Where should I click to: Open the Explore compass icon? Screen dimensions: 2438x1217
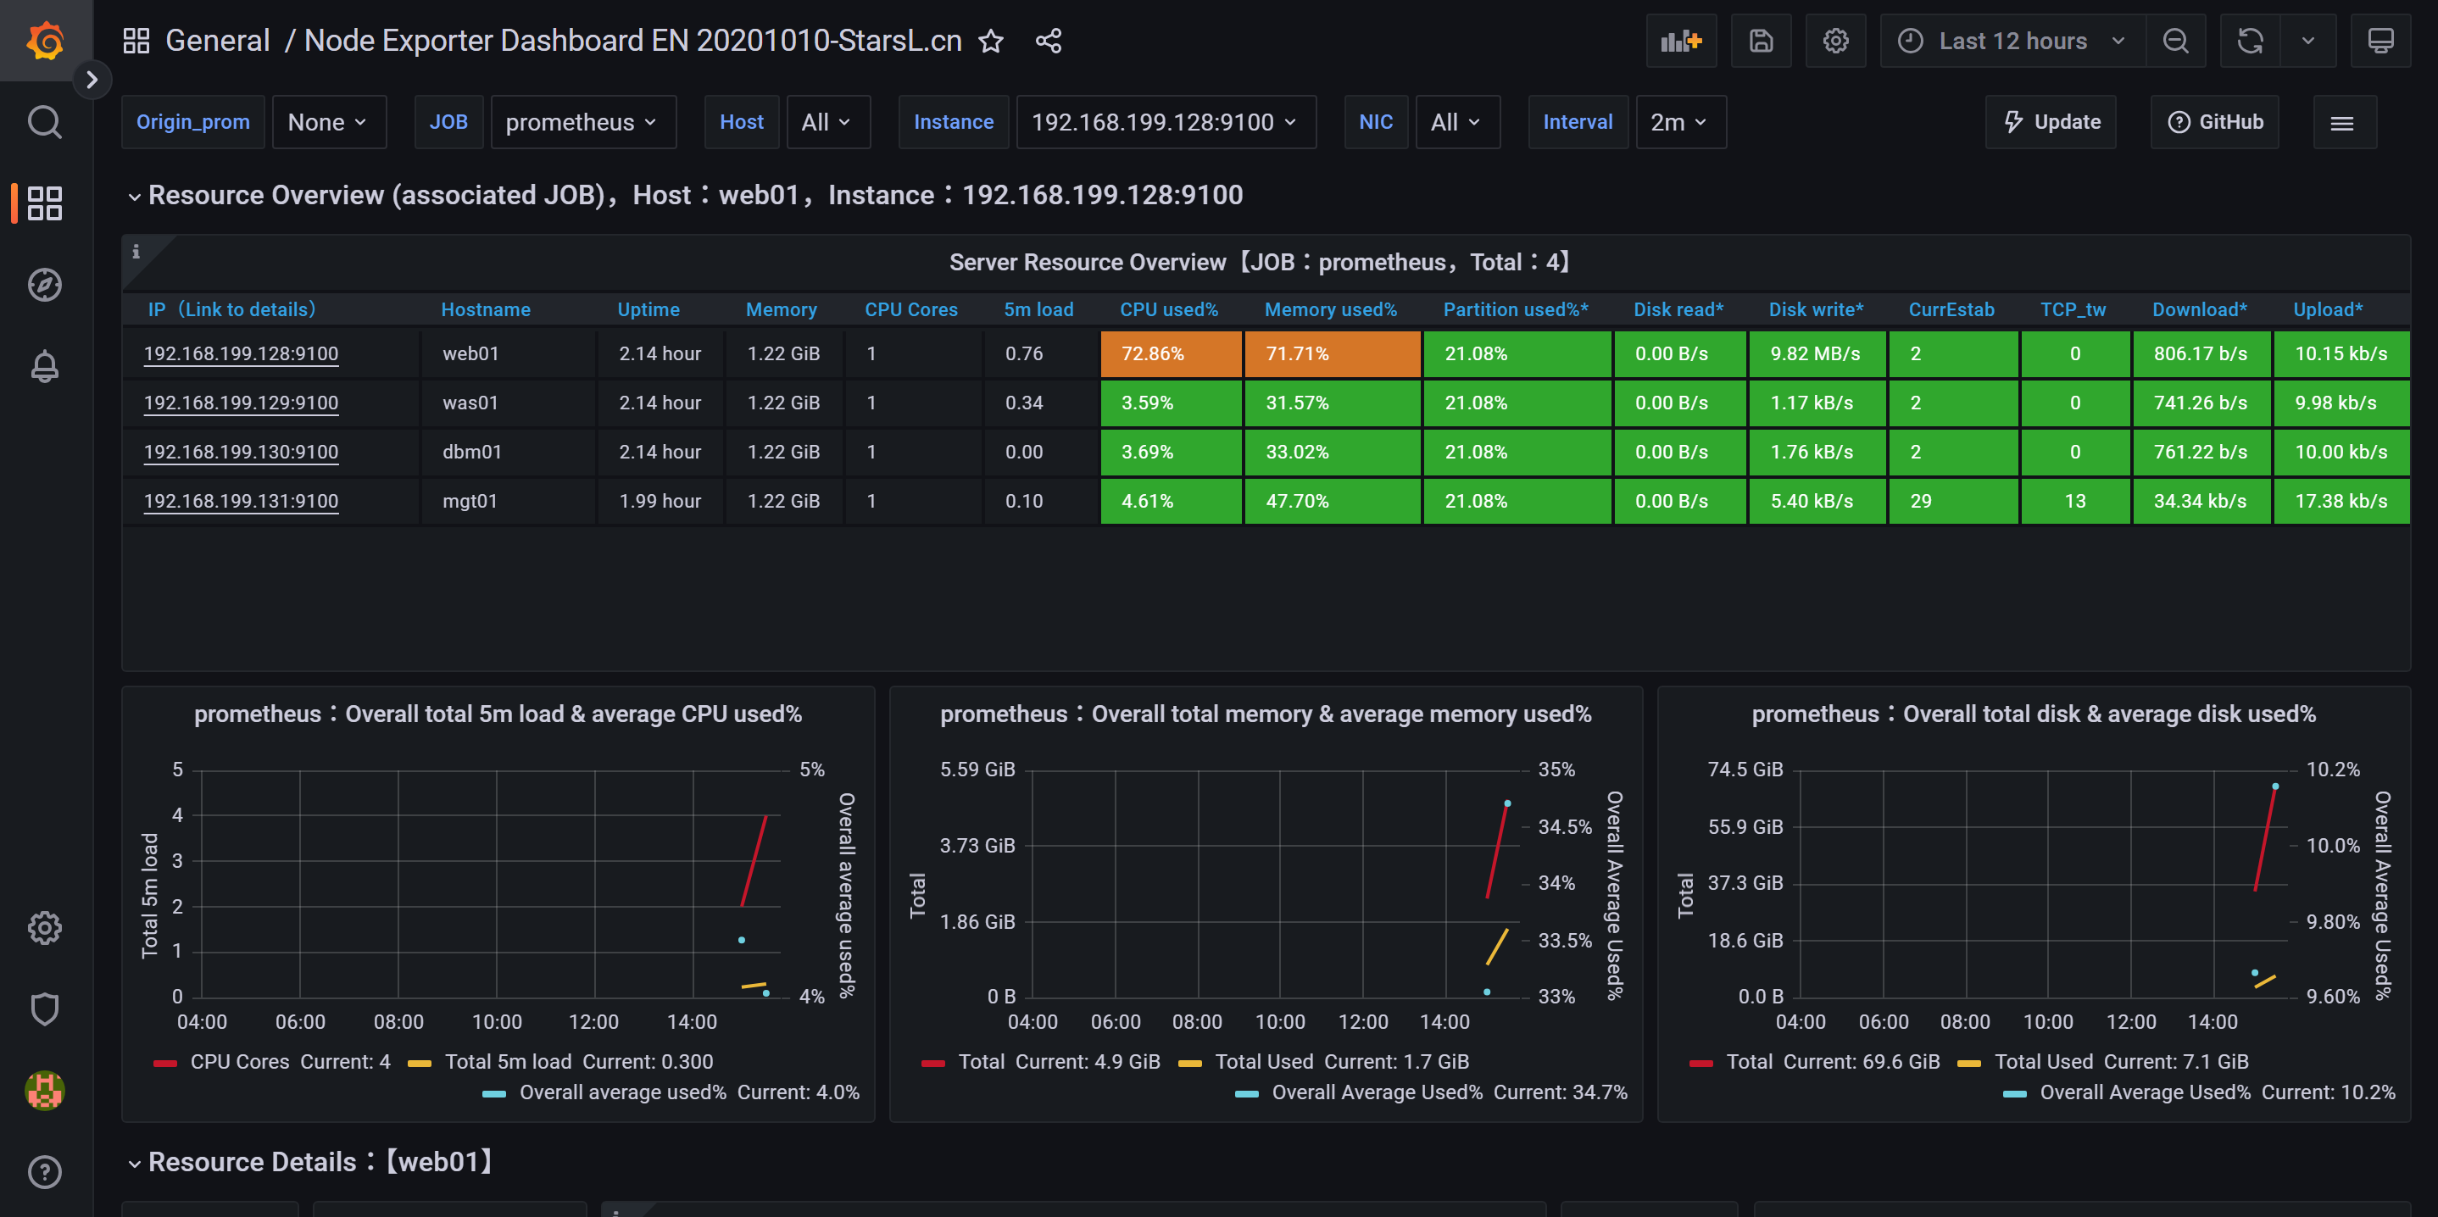pyautogui.click(x=44, y=285)
